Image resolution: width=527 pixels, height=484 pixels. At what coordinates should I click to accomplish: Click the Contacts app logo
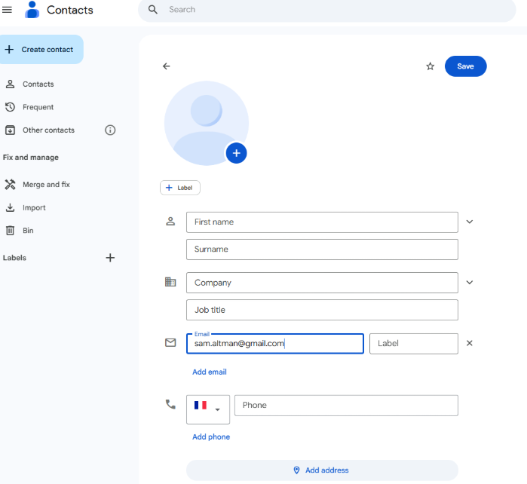[32, 10]
